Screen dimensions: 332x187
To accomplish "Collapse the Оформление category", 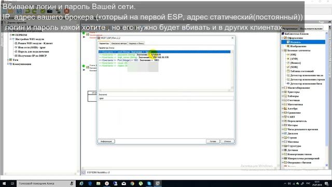I will [x=283, y=38].
